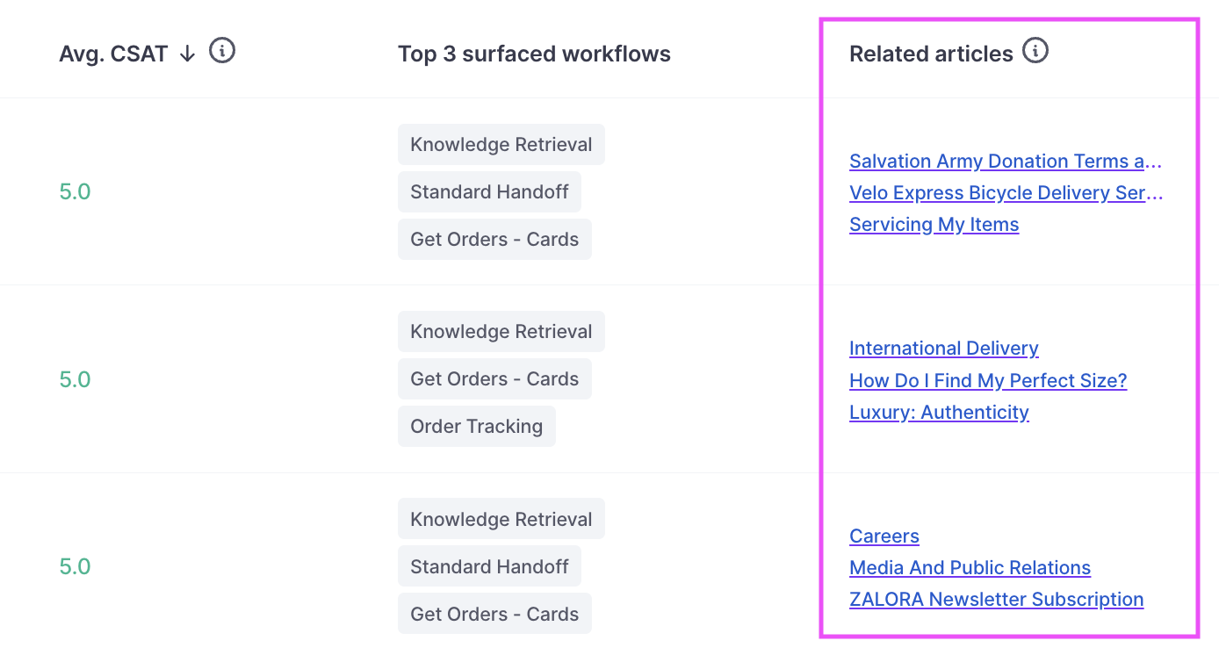Image resolution: width=1219 pixels, height=655 pixels.
Task: Open Media And Public Relations article
Action: (x=970, y=567)
